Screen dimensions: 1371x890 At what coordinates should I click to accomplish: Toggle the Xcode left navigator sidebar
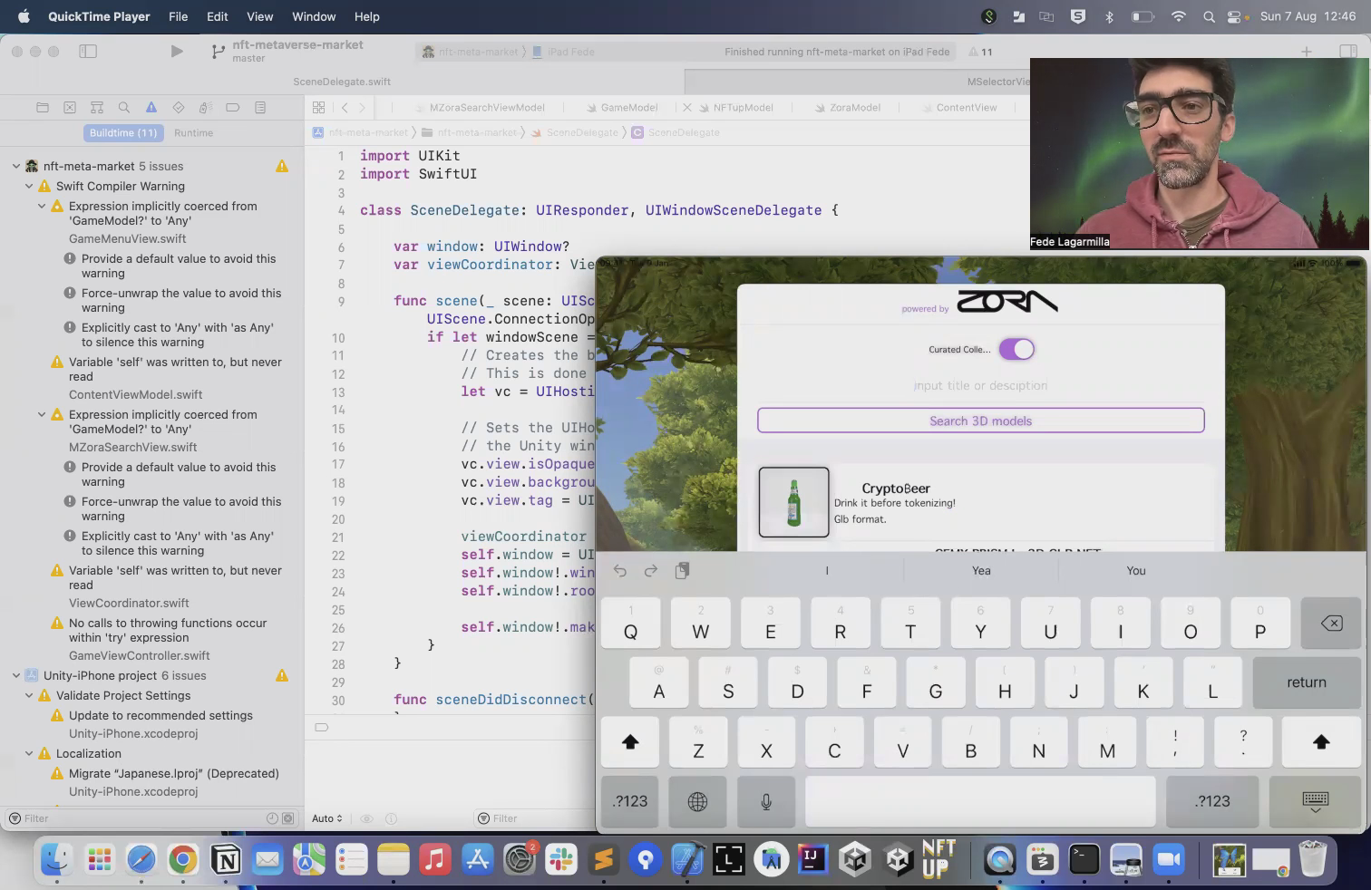tap(88, 52)
